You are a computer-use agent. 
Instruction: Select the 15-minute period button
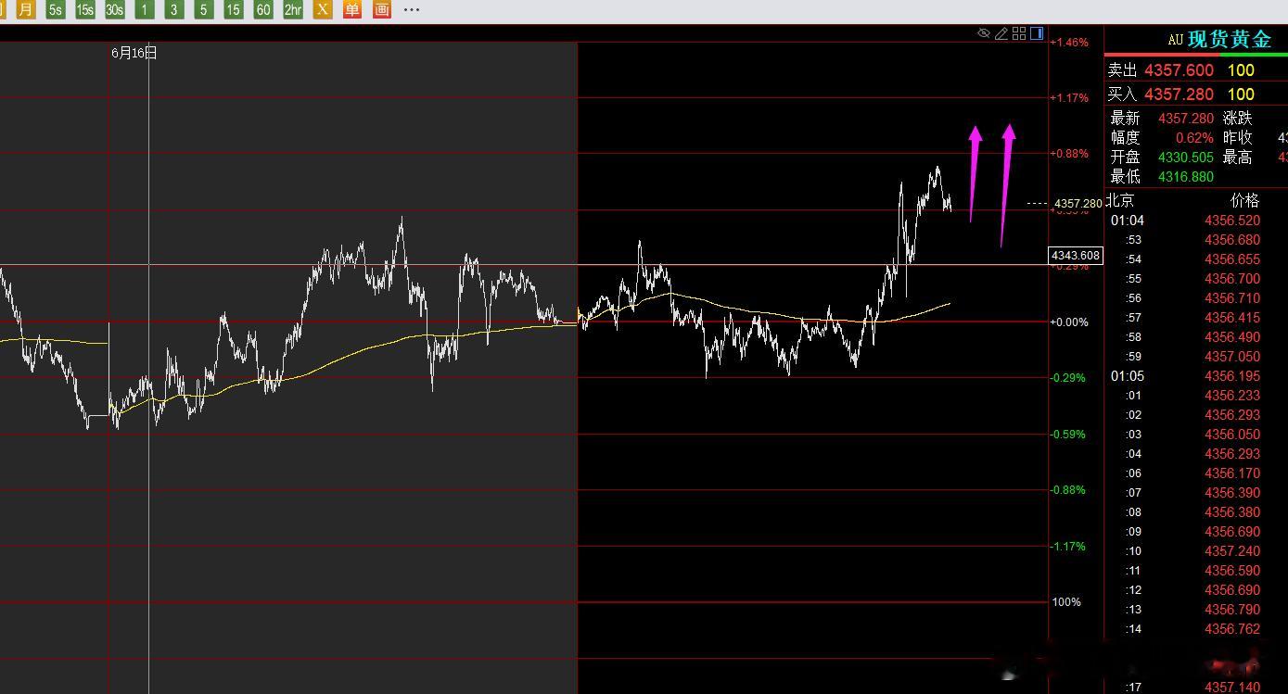click(x=234, y=9)
